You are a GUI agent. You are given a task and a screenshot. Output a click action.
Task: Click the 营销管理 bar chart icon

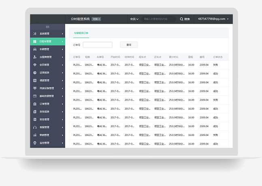click(35, 135)
